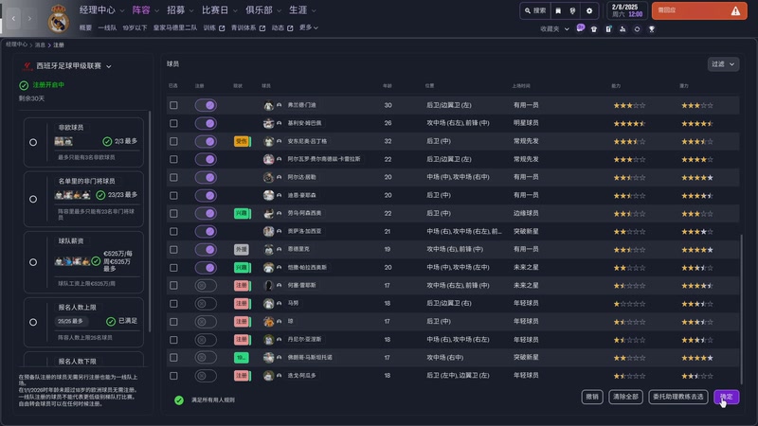Click the clipboard icon in favorites bar
This screenshot has width=758, height=426.
tap(608, 29)
